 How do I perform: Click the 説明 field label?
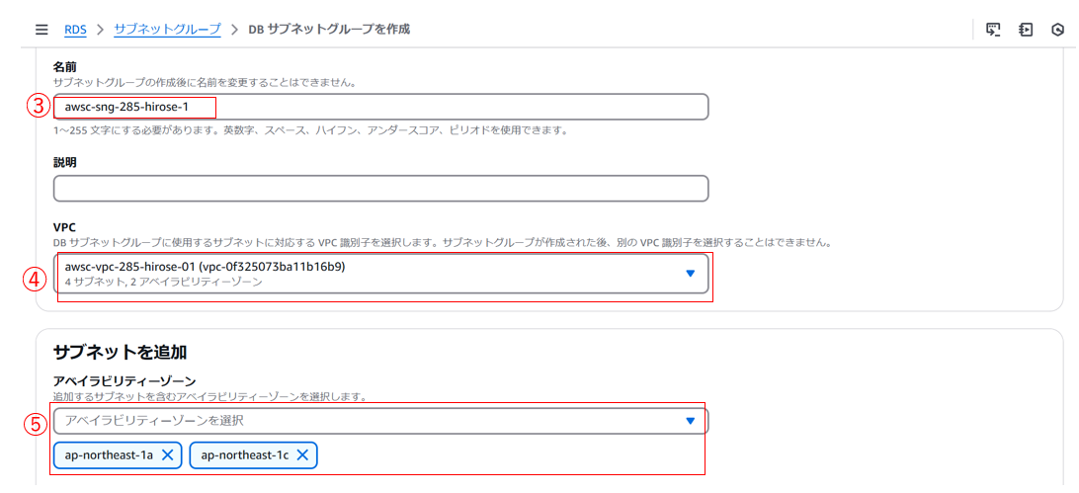64,163
